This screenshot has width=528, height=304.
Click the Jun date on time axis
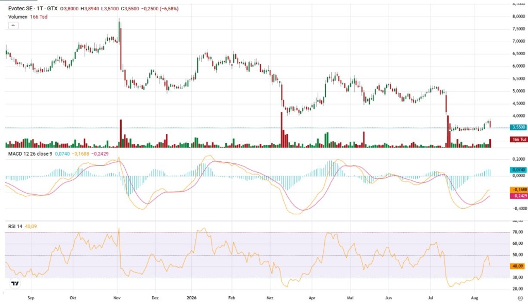tap(388, 298)
